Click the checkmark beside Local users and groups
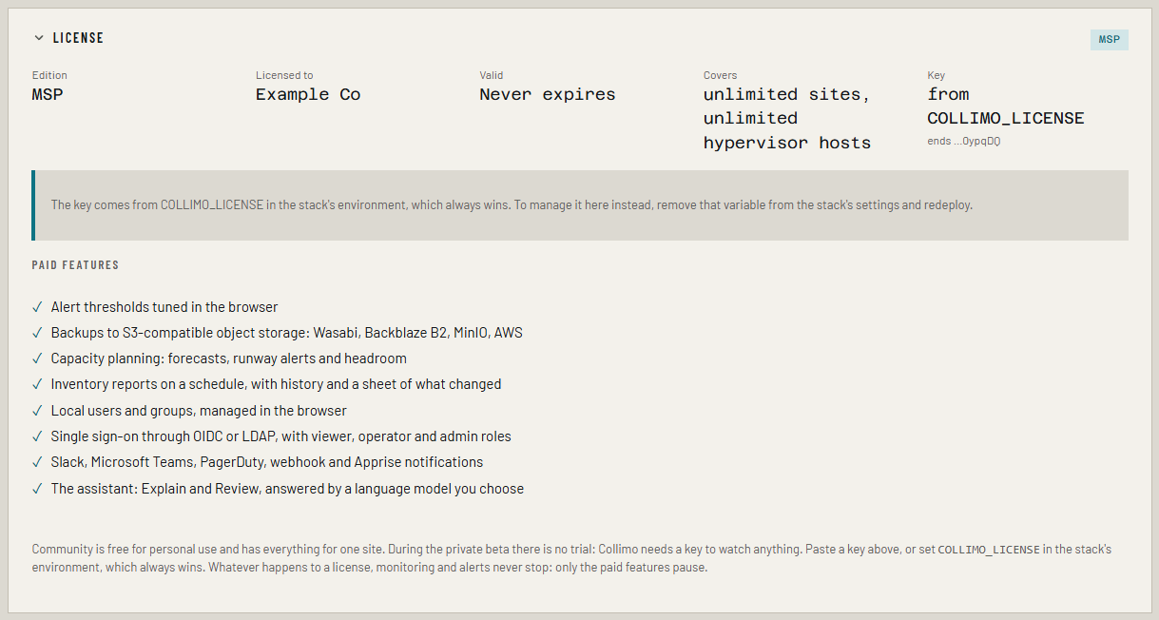The height and width of the screenshot is (620, 1159). tap(37, 411)
